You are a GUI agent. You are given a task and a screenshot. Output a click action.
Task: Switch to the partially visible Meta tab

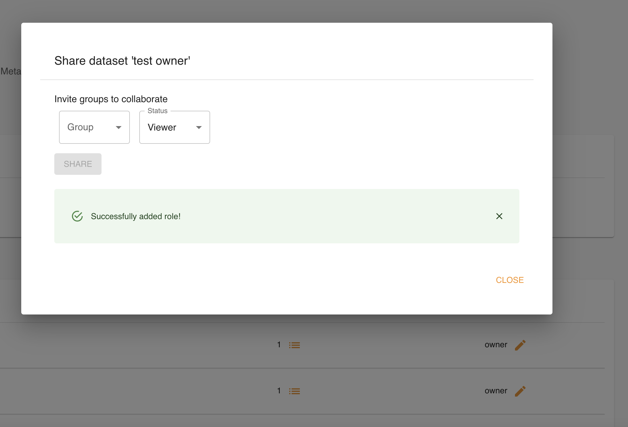(11, 71)
